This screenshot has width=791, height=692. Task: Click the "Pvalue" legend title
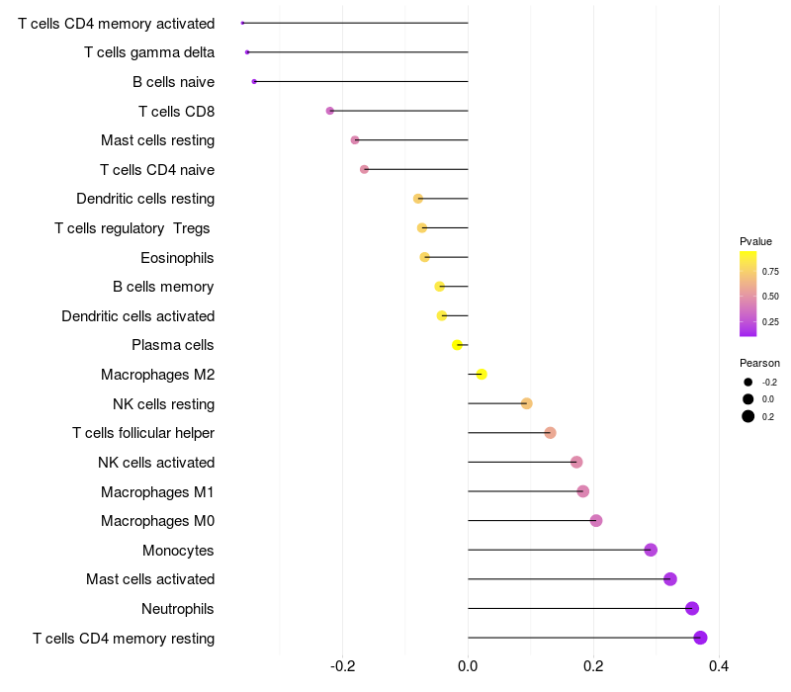pos(755,241)
